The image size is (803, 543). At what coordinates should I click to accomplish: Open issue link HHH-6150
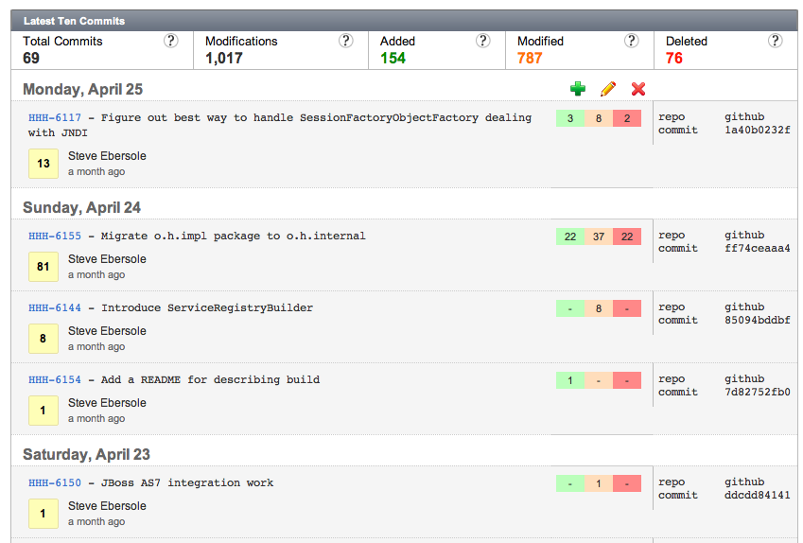(55, 482)
